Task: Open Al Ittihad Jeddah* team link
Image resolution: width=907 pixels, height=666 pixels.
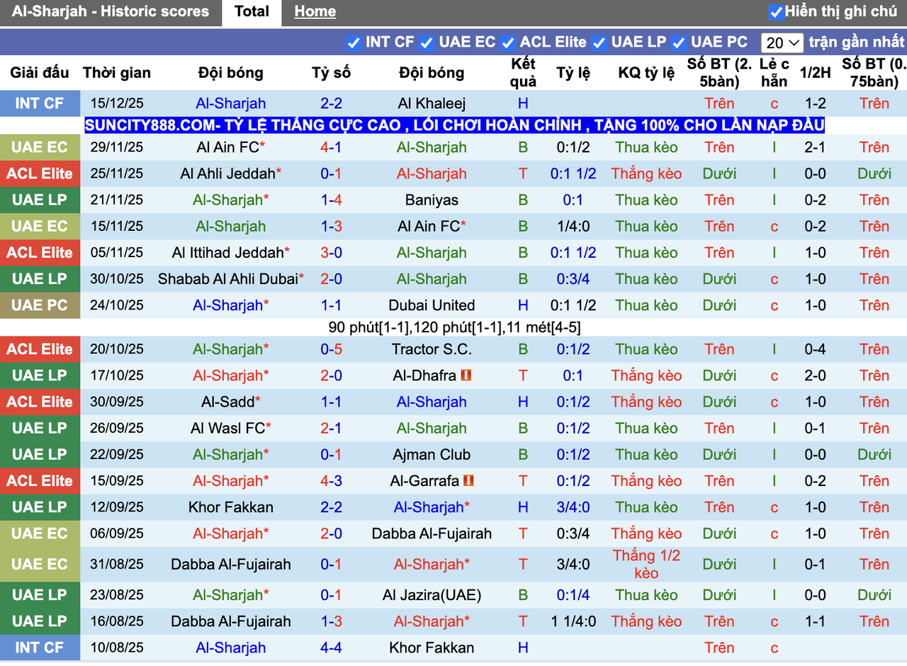Action: [x=231, y=253]
